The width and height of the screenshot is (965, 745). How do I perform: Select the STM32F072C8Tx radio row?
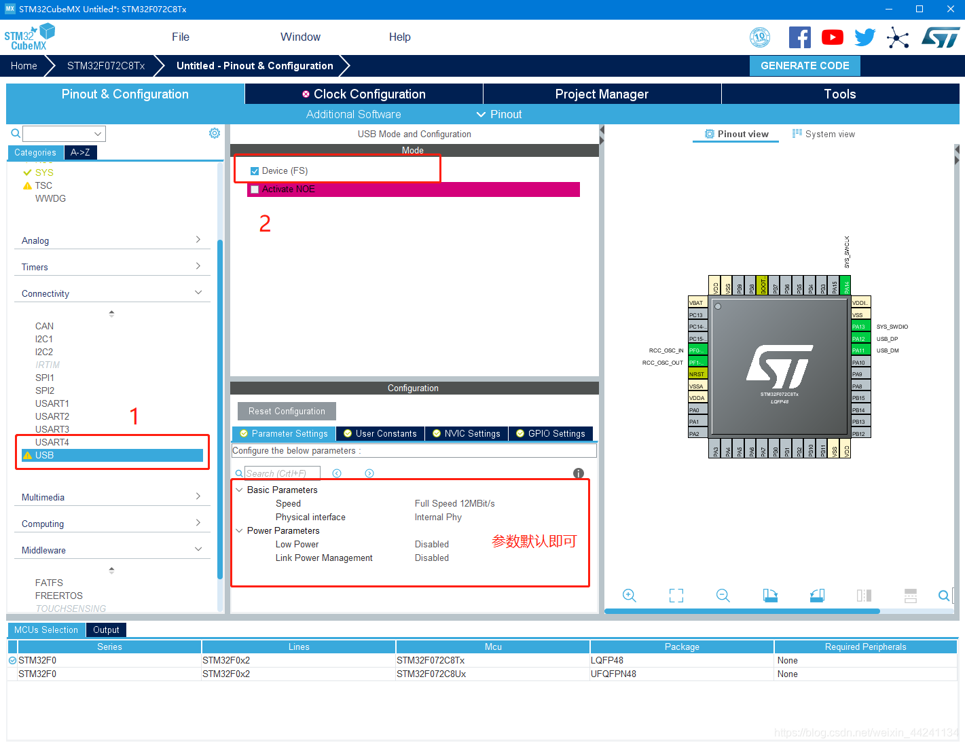tap(482, 660)
